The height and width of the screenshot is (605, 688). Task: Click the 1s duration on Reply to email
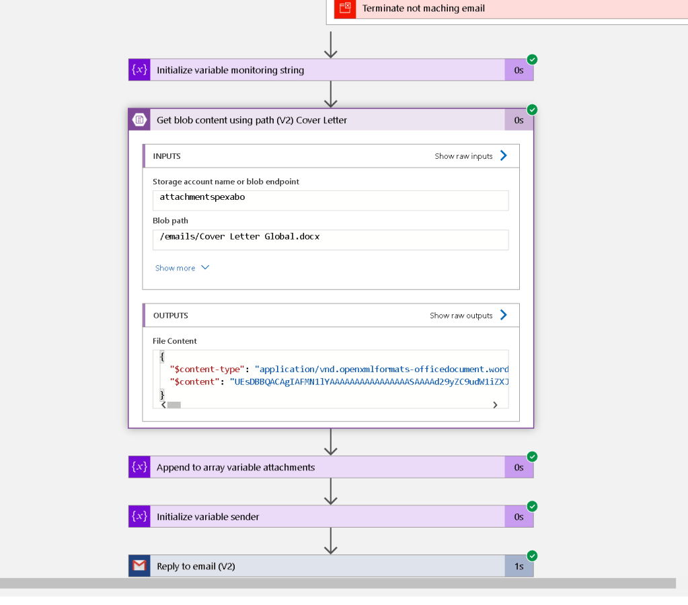(519, 567)
